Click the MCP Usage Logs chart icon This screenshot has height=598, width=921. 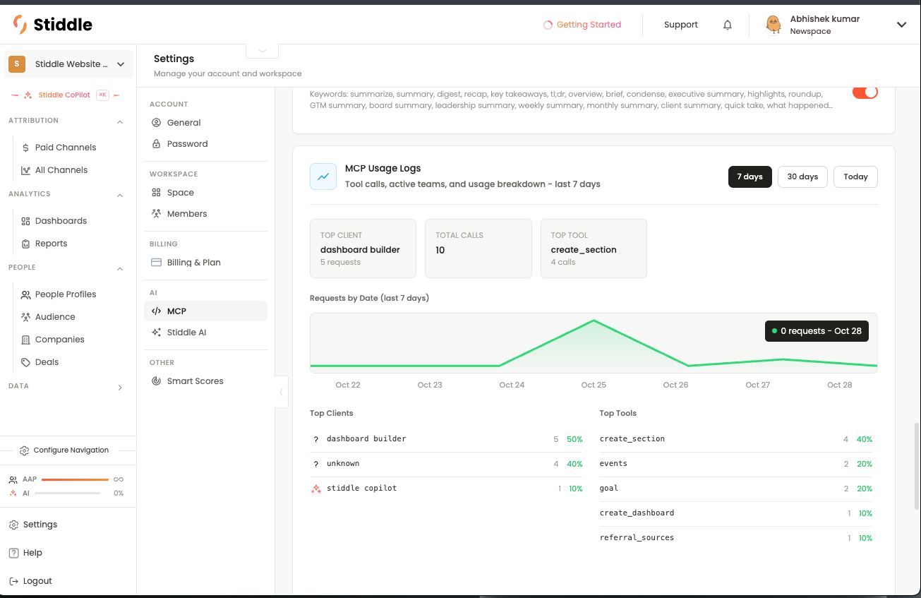pos(323,177)
